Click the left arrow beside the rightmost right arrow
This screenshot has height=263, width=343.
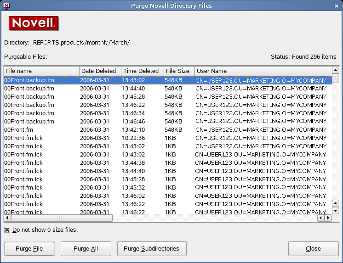click(321, 218)
